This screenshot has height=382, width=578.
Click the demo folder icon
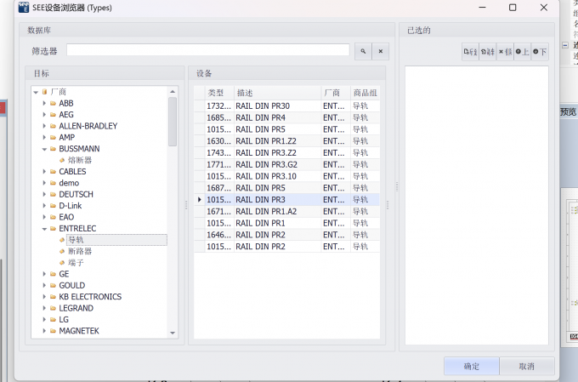[x=53, y=183]
